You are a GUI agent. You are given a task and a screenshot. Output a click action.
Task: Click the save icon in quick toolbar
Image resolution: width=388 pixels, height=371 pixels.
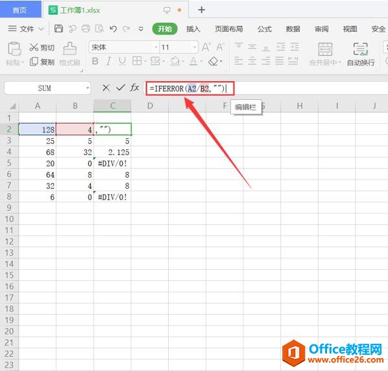pyautogui.click(x=58, y=29)
